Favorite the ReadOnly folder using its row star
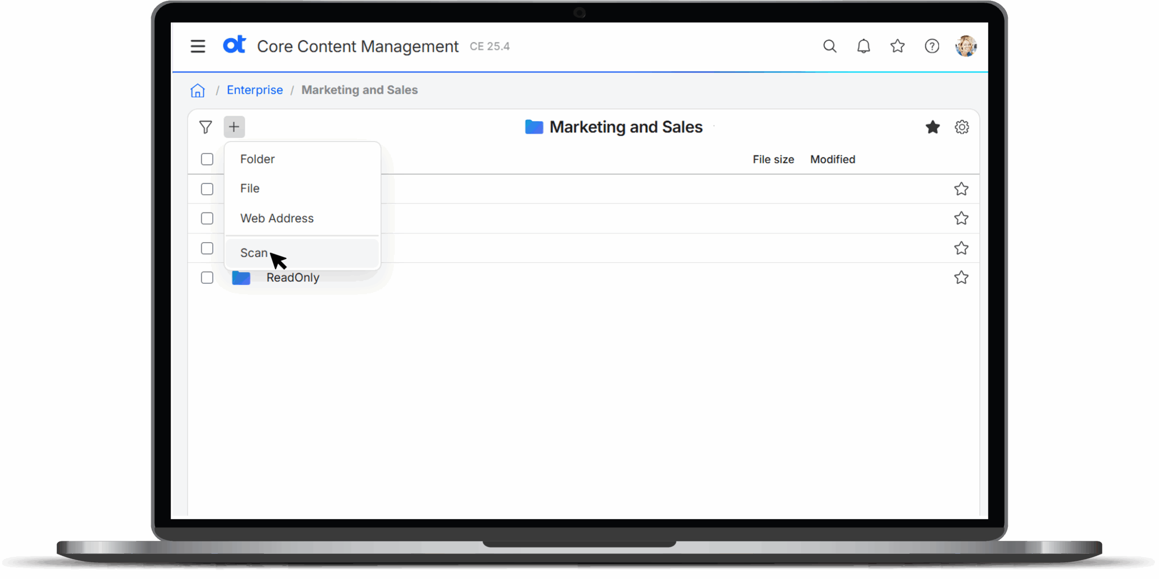 pos(962,278)
